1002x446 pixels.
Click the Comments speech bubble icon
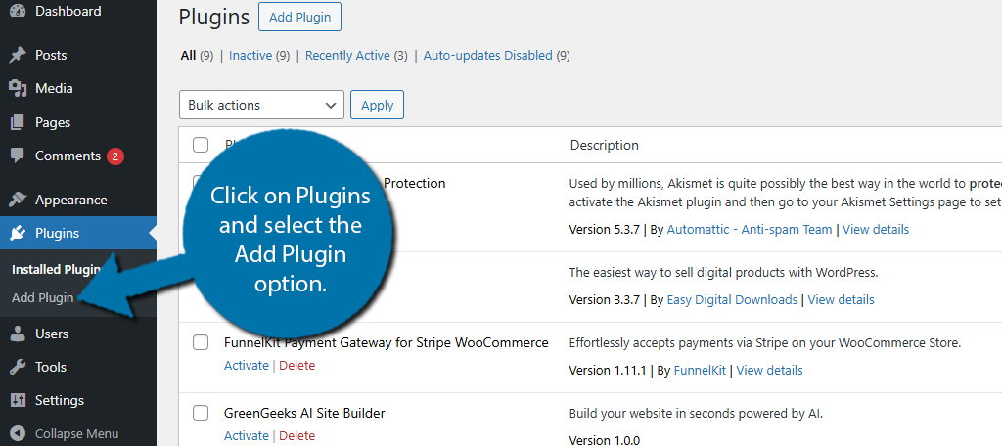tap(18, 156)
